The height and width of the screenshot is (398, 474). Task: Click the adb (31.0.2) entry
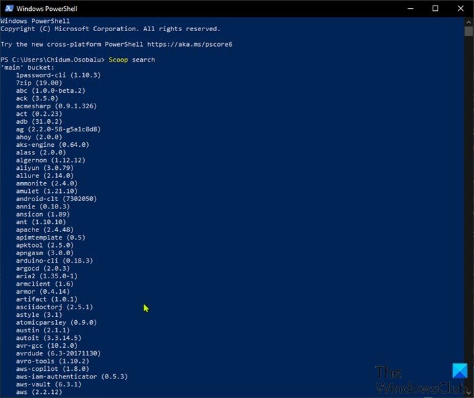point(39,121)
